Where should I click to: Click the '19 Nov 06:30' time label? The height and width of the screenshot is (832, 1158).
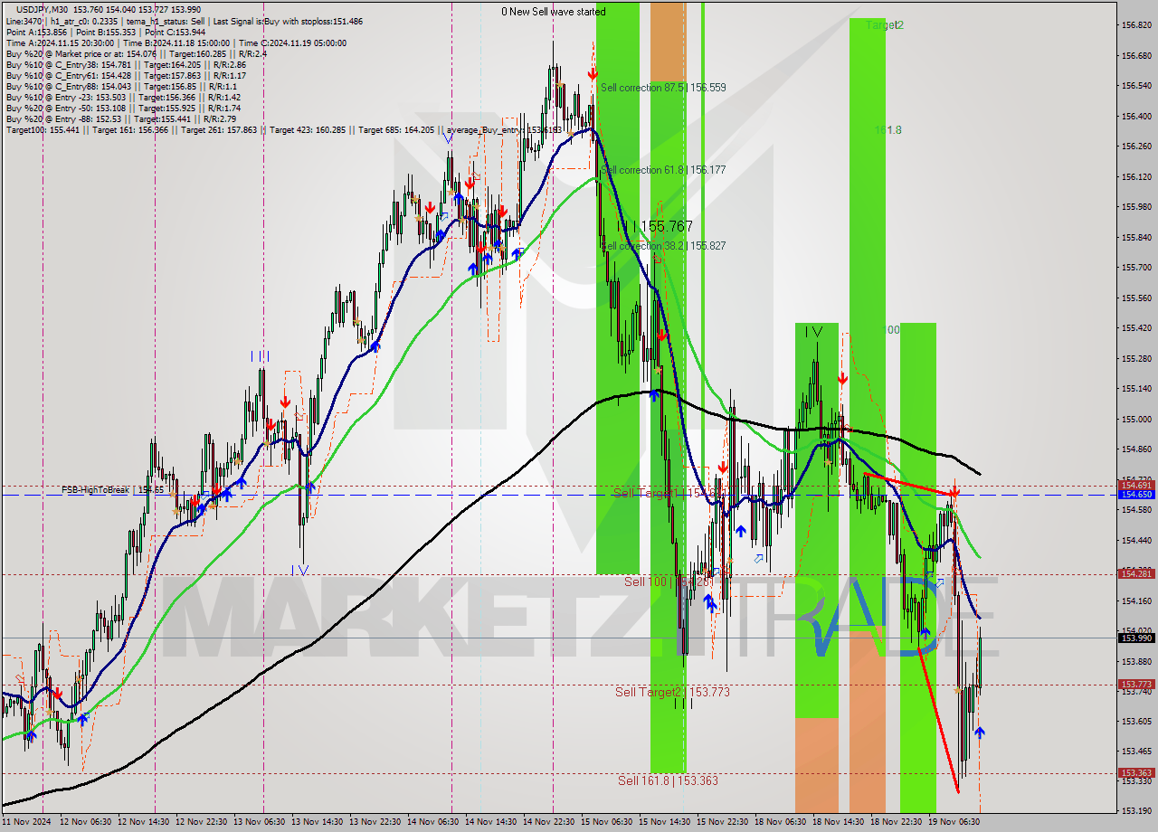(954, 822)
